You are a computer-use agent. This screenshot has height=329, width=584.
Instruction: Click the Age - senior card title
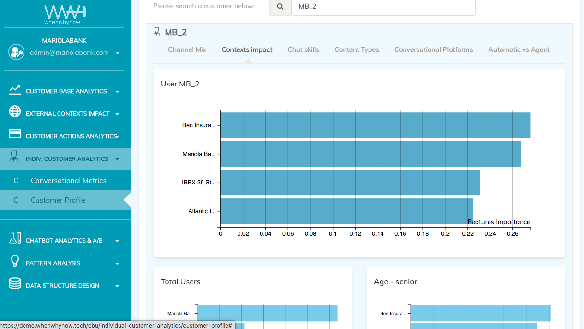395,282
